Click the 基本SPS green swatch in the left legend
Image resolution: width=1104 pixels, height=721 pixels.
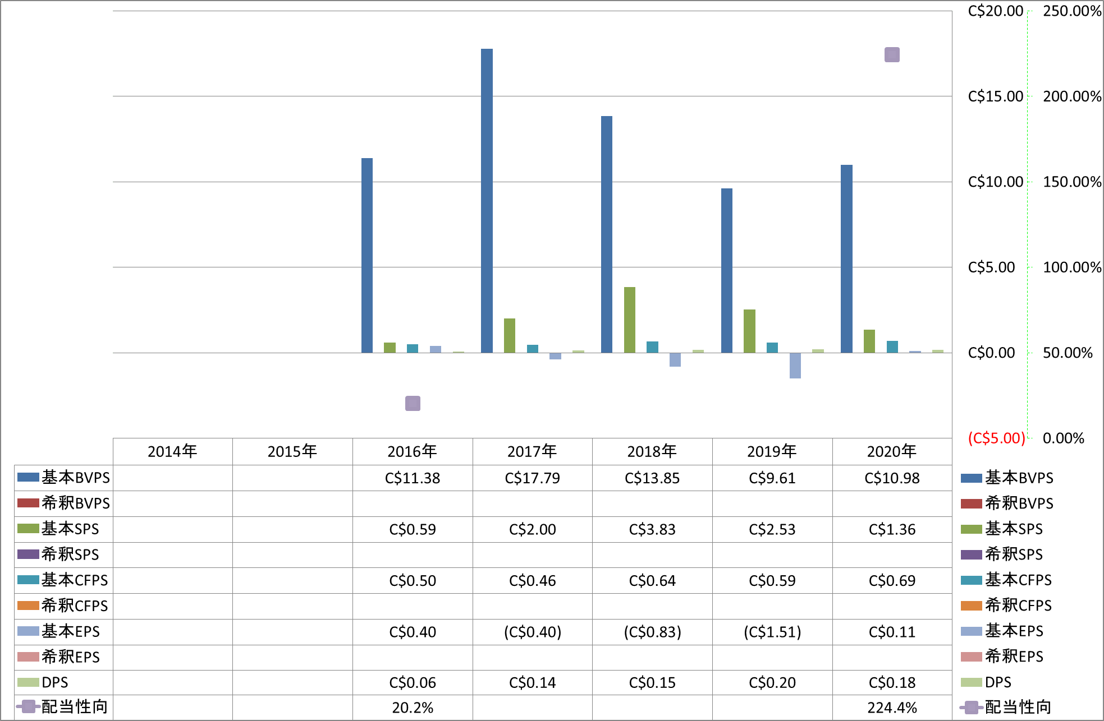click(x=28, y=529)
